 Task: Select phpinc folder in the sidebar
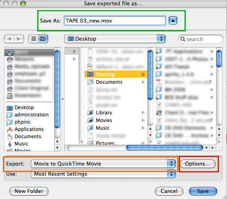19,122
